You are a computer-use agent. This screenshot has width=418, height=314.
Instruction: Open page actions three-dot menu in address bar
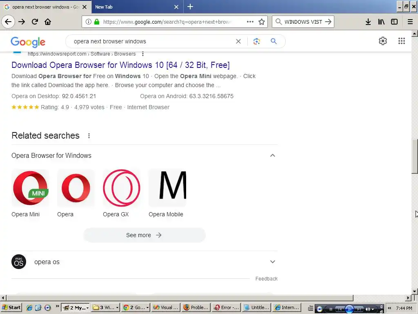pyautogui.click(x=250, y=22)
